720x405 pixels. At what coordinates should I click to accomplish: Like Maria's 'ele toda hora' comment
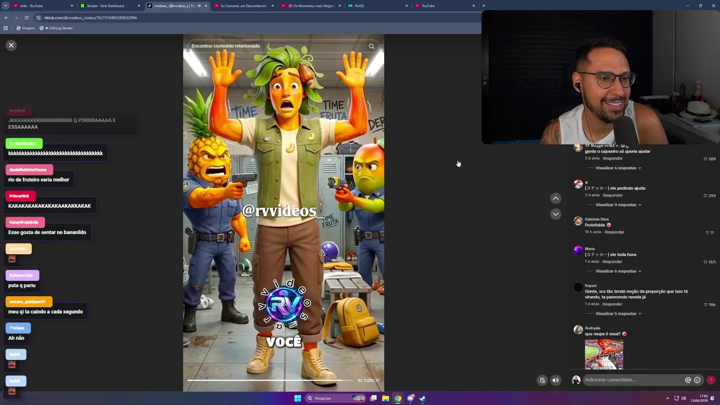coord(705,262)
